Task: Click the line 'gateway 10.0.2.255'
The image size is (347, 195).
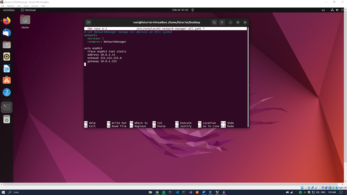Action: (x=102, y=61)
